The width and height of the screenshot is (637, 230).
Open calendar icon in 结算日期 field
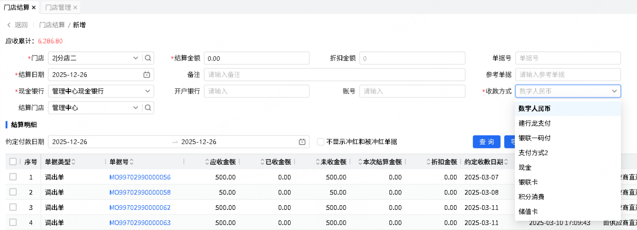pyautogui.click(x=146, y=75)
